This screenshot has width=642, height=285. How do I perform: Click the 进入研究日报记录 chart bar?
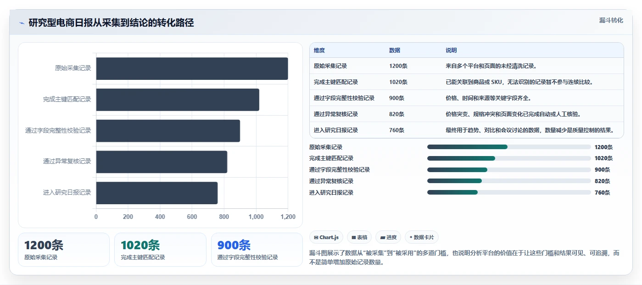[x=156, y=193]
